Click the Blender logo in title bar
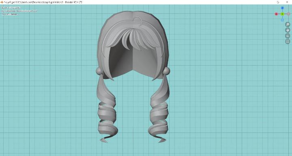Screen dimensions: 292x156 2,2
